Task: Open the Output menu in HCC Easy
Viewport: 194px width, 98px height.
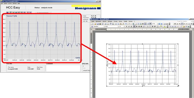Action: click(x=5, y=4)
